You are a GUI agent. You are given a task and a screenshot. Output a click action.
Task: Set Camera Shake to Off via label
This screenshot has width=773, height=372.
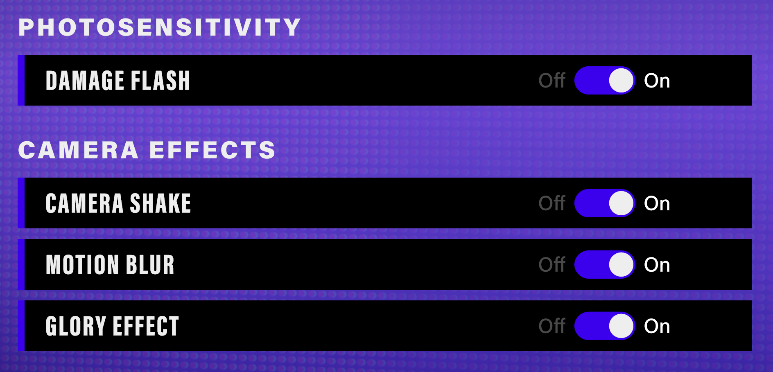coord(551,203)
